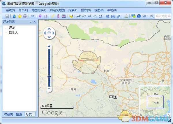Pan the map right with arrow
This screenshot has width=173, height=124.
(x=53, y=33)
